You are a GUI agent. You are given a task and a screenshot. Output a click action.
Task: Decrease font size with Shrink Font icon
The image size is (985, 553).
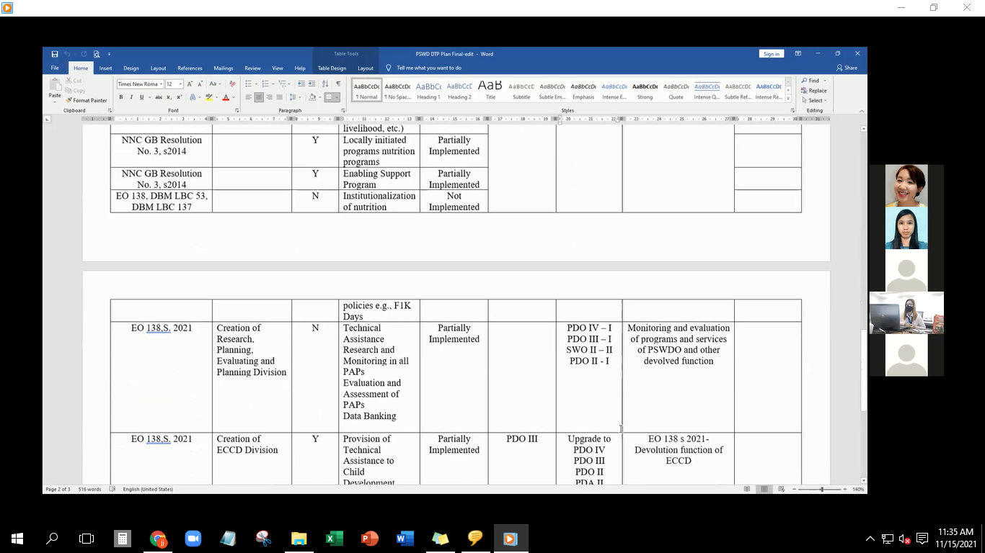[x=200, y=84]
